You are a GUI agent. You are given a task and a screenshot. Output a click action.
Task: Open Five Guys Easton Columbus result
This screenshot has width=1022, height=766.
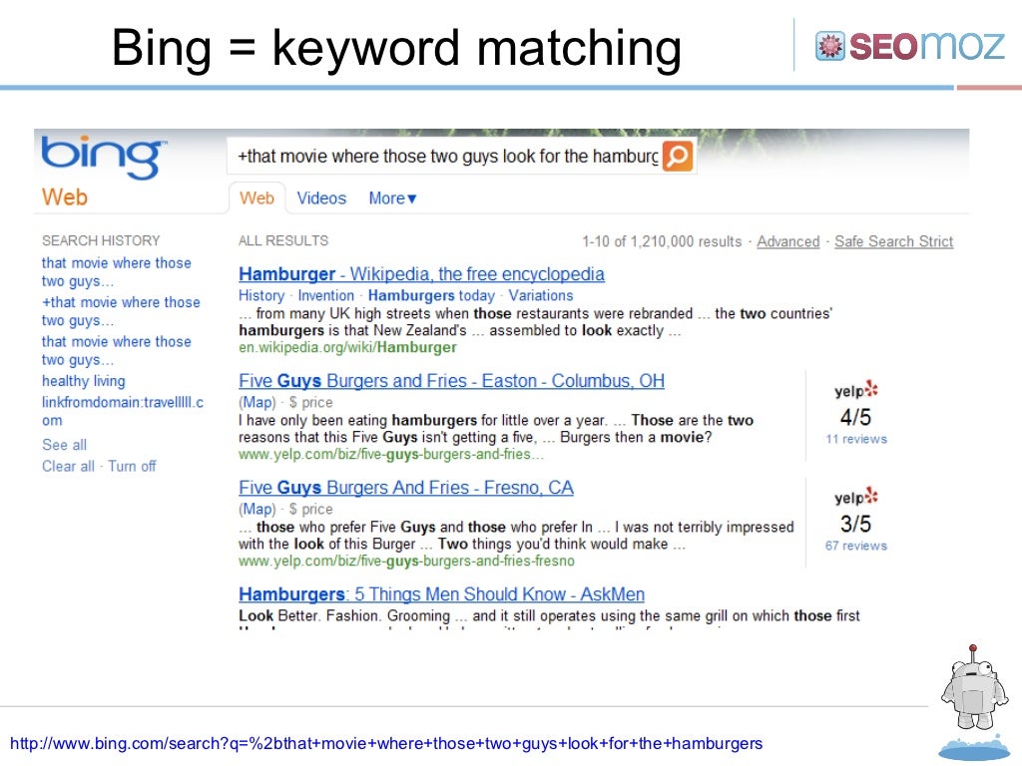tap(451, 381)
